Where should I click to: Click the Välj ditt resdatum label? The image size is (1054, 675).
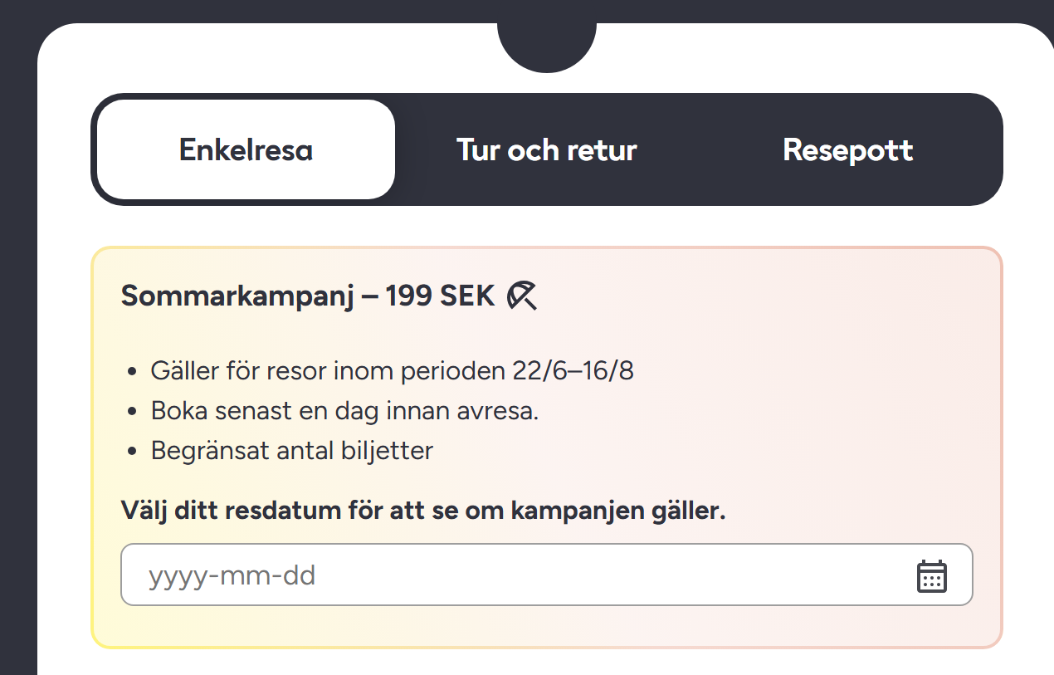coord(423,510)
